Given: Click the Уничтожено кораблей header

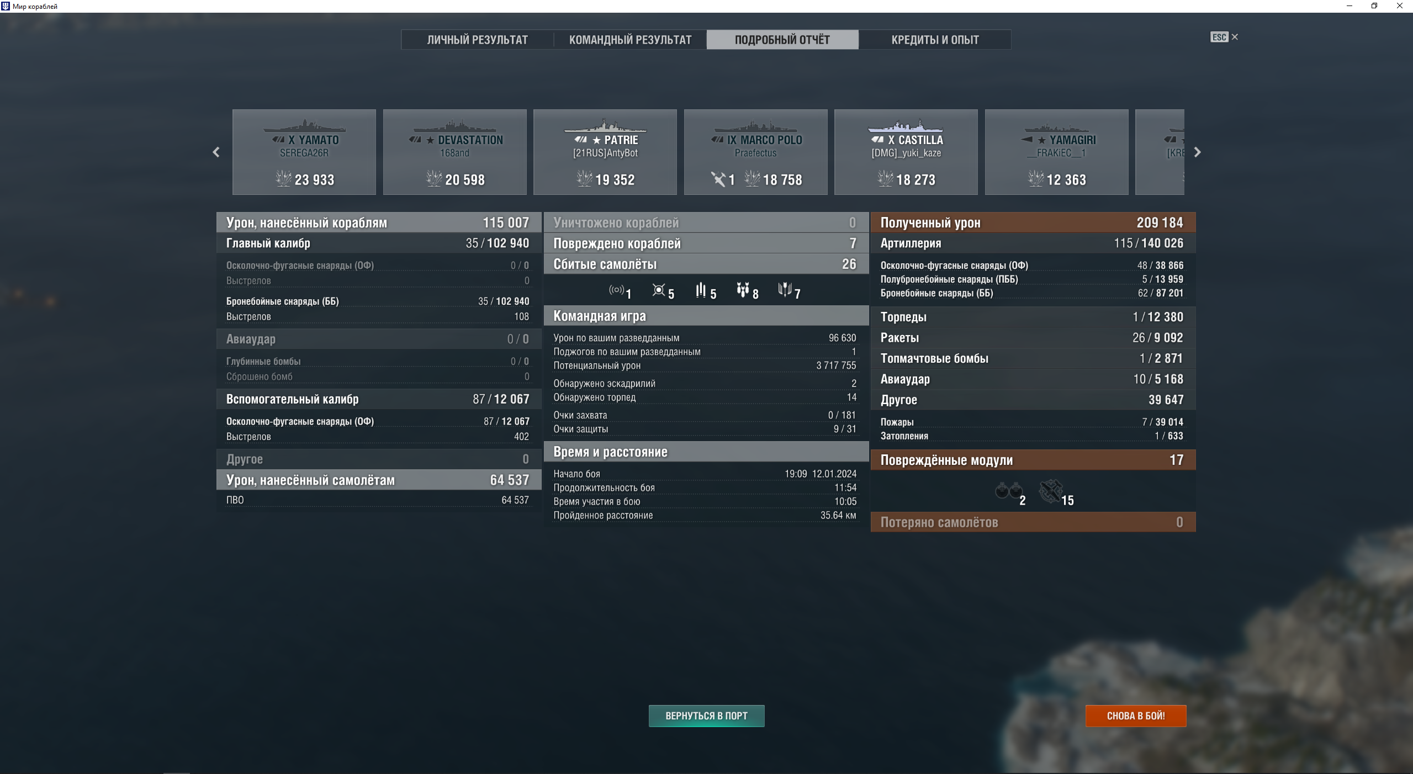Looking at the screenshot, I should 706,222.
